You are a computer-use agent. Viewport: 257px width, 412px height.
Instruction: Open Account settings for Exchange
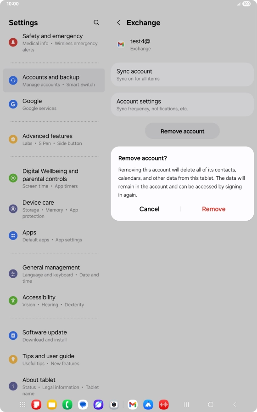(182, 104)
